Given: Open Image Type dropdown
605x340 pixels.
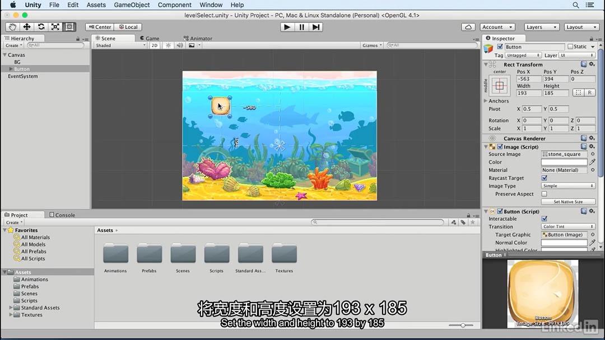Looking at the screenshot, I should [568, 186].
